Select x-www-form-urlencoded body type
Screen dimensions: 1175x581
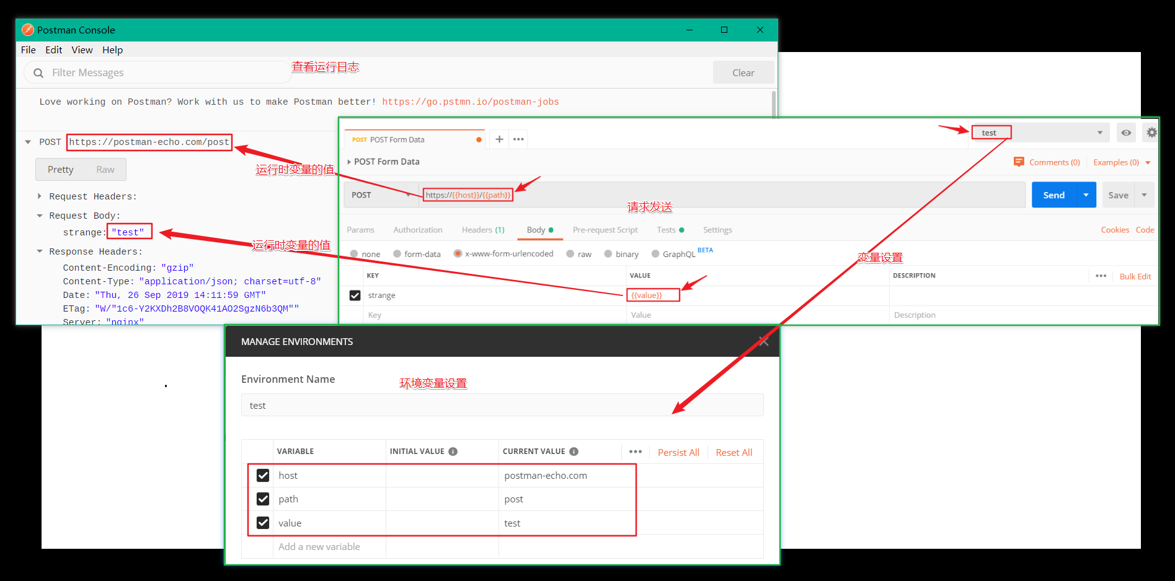pyautogui.click(x=458, y=254)
